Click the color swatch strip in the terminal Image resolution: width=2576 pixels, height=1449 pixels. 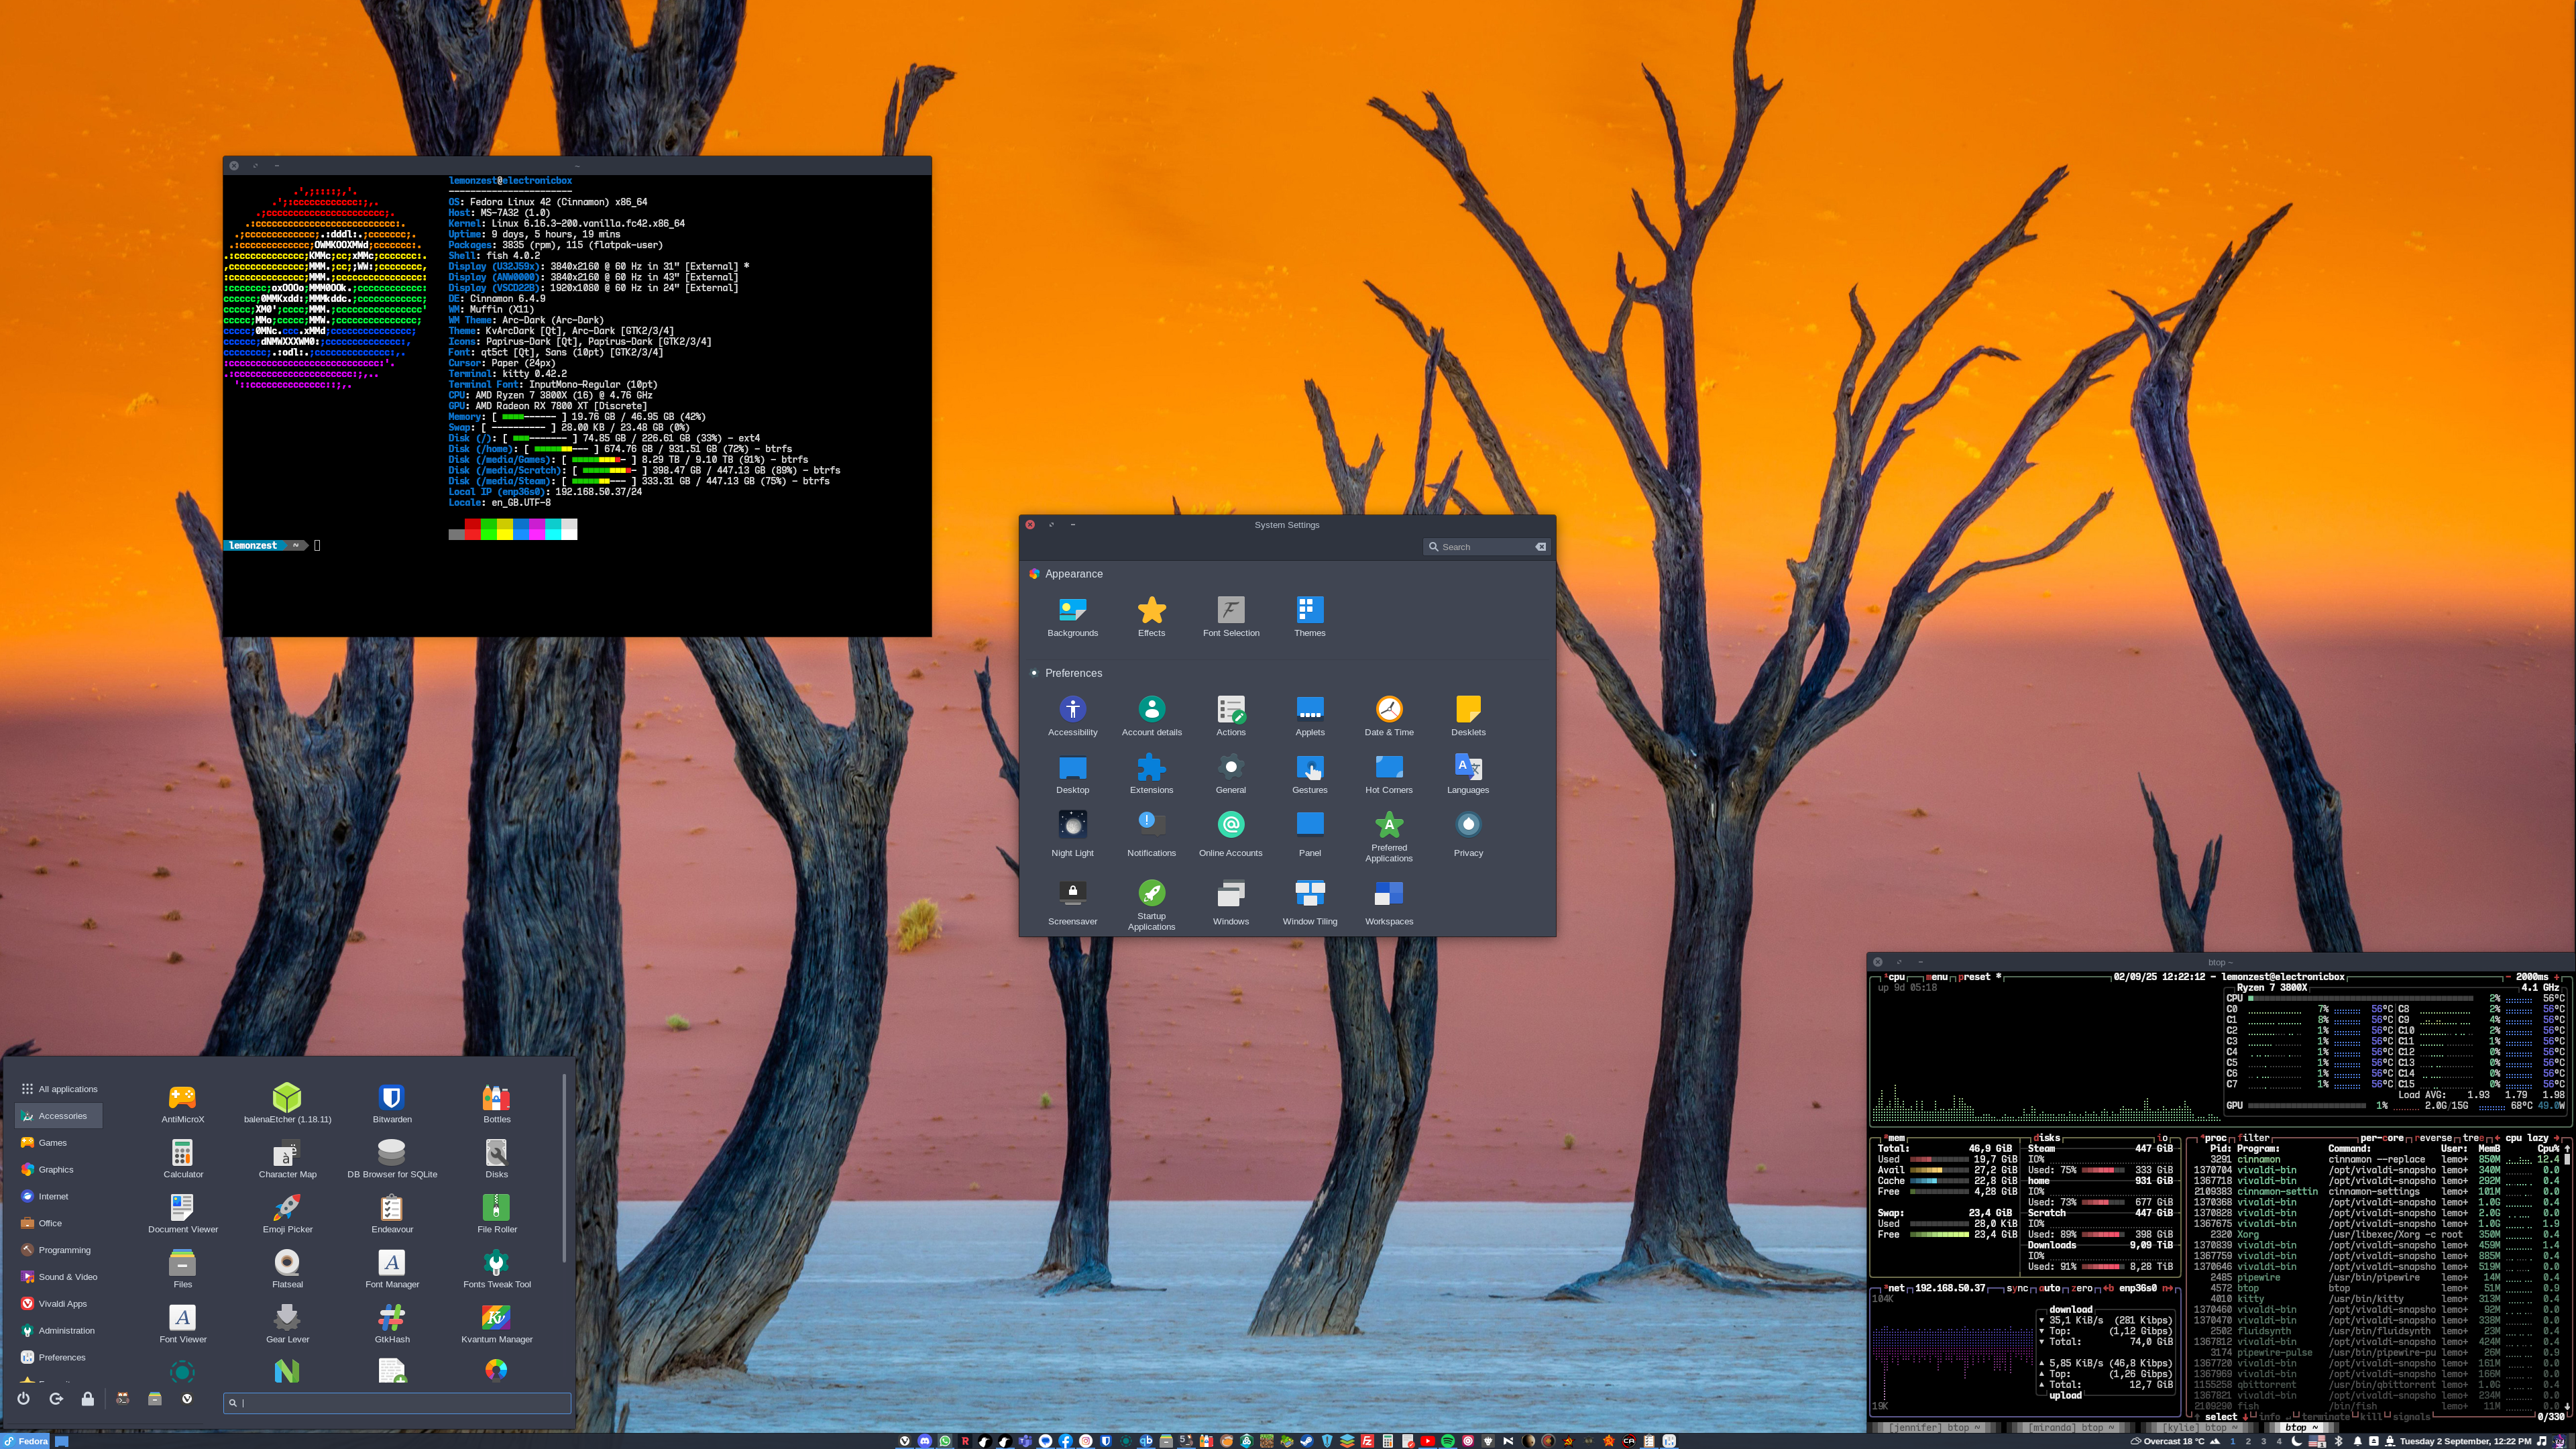512,530
